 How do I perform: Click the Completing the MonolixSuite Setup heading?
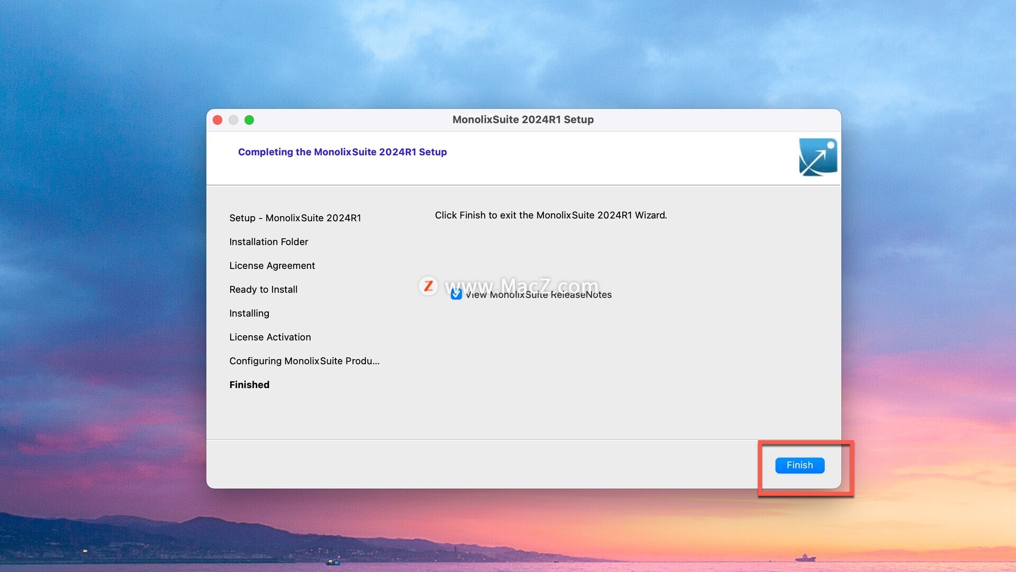pos(342,152)
